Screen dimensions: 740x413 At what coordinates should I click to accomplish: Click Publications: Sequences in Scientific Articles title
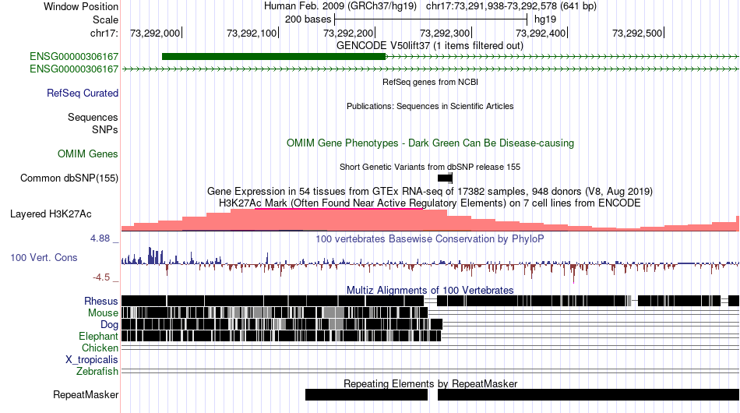(x=430, y=106)
